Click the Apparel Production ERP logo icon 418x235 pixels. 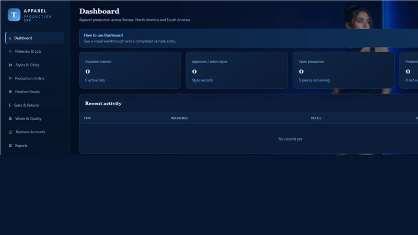pyautogui.click(x=14, y=15)
